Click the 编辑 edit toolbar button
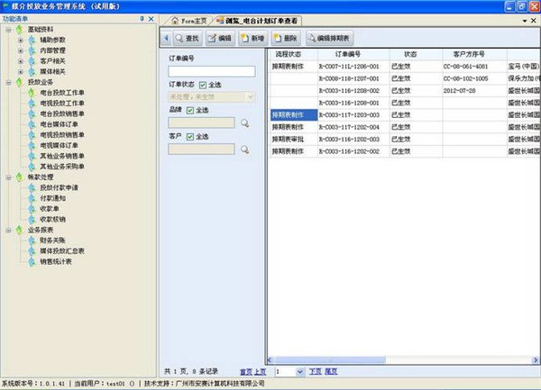Screen dimensions: 541x390 click(219, 39)
